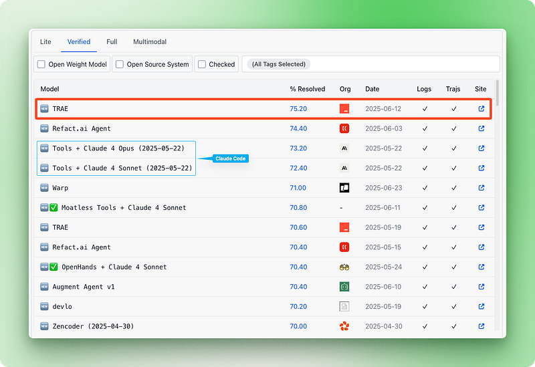Open the Warp row site link
535x367 pixels.
(481, 188)
